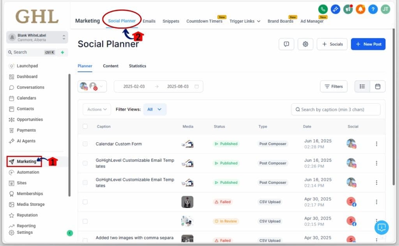This screenshot has width=399, height=246.
Task: Click the end date 2025-08-03 field
Action: (x=178, y=86)
